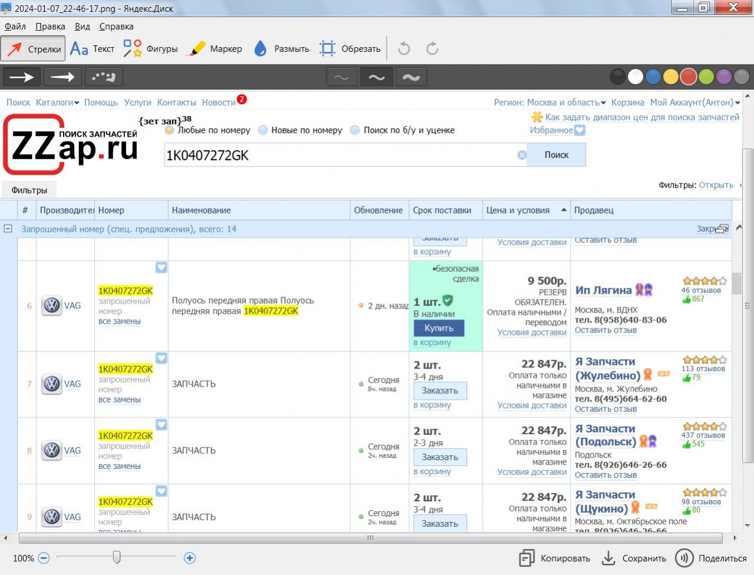
Task: Sort by Цена и условия column
Action: (526, 210)
